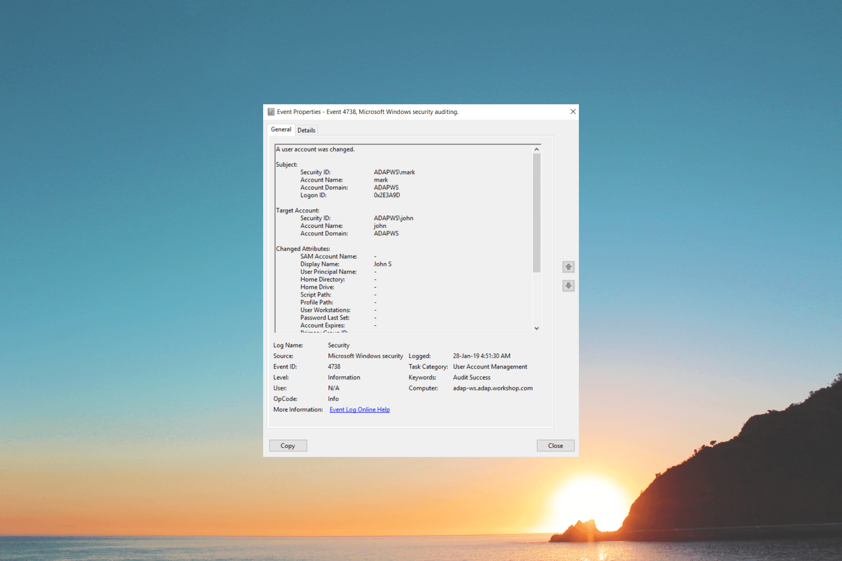Click the 'Subject:' heading
This screenshot has width=842, height=561.
[x=286, y=165]
